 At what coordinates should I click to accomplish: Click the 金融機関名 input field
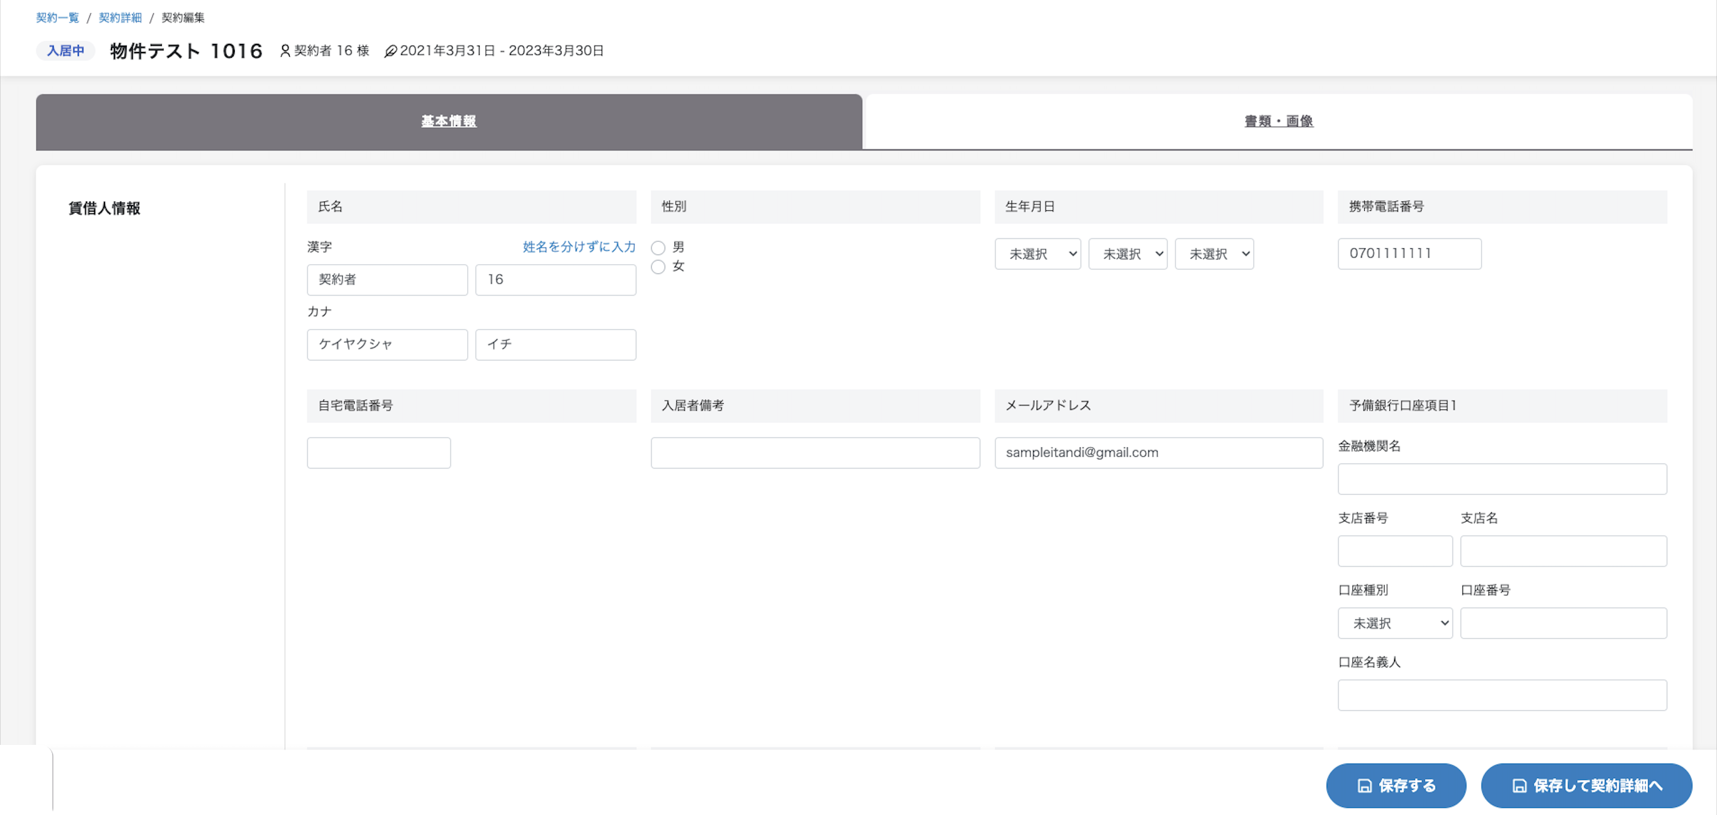coord(1502,479)
